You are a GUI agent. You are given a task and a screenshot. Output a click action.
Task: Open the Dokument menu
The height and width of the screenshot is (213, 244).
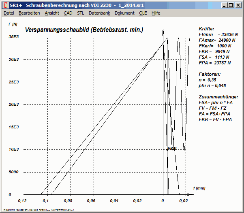click(x=124, y=13)
